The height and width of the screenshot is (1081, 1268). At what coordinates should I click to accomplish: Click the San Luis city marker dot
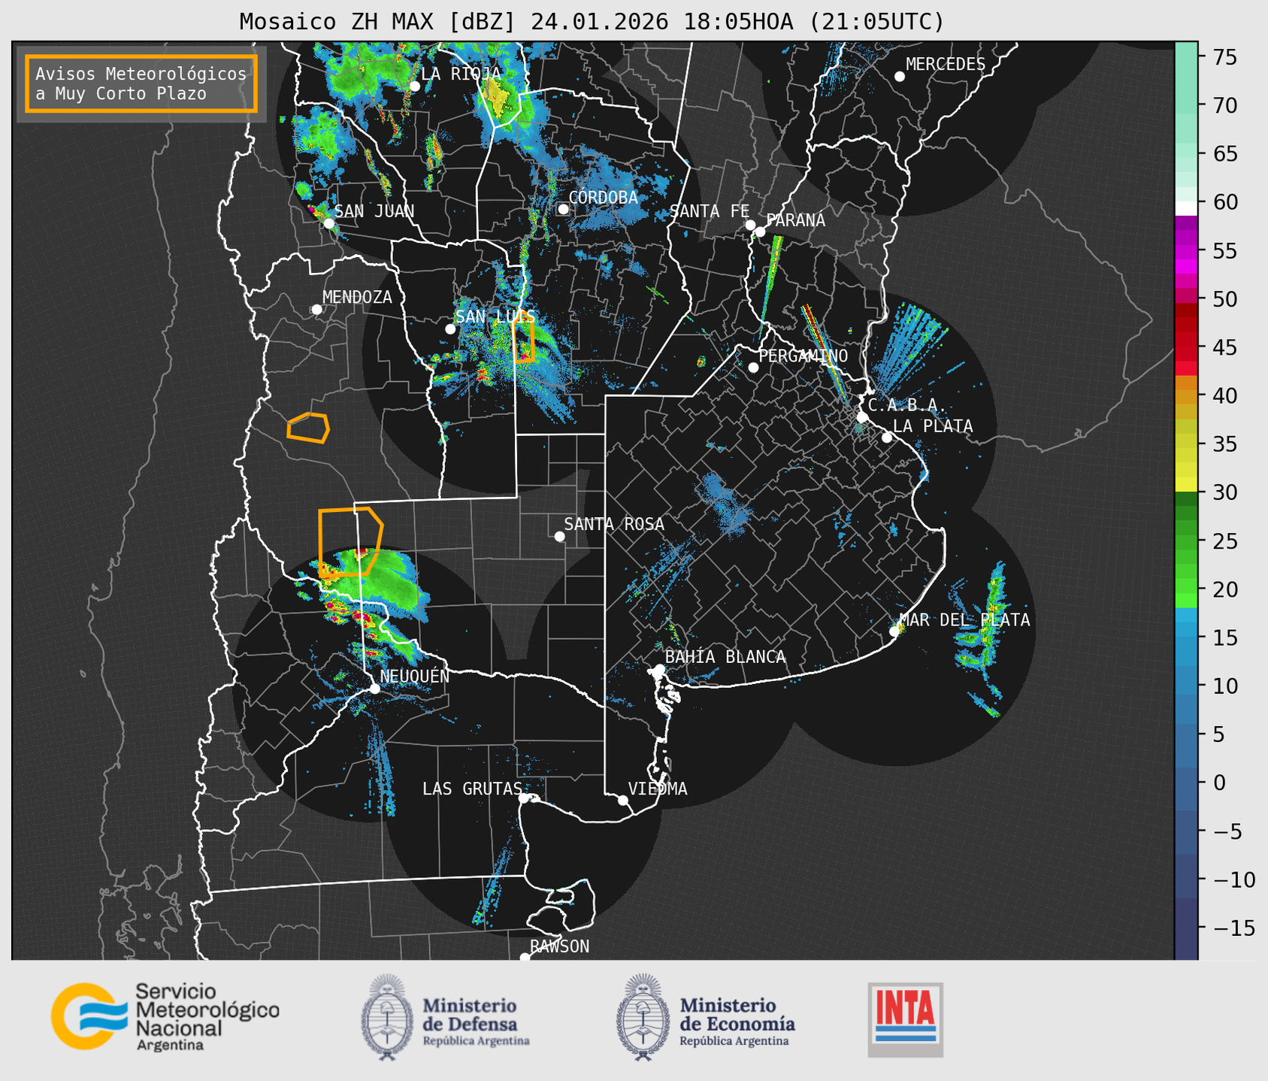click(450, 329)
